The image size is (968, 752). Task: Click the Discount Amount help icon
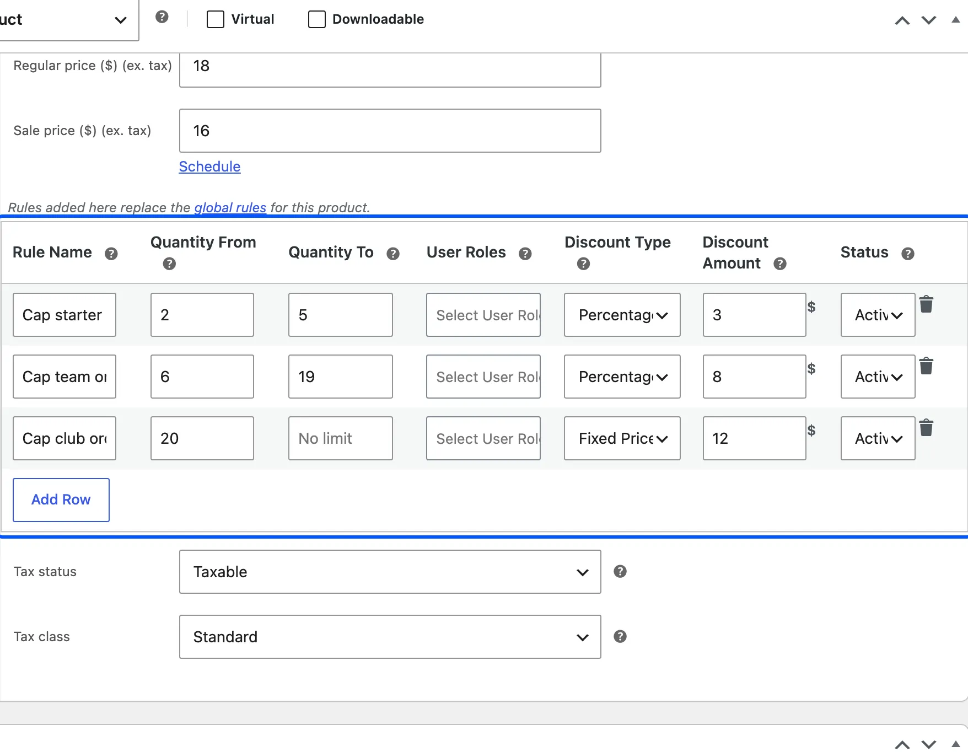click(780, 264)
